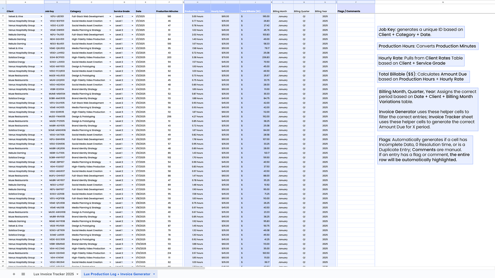
Task: Expand Full-Stack Web Development category dropdown row 2
Action: point(110,16)
